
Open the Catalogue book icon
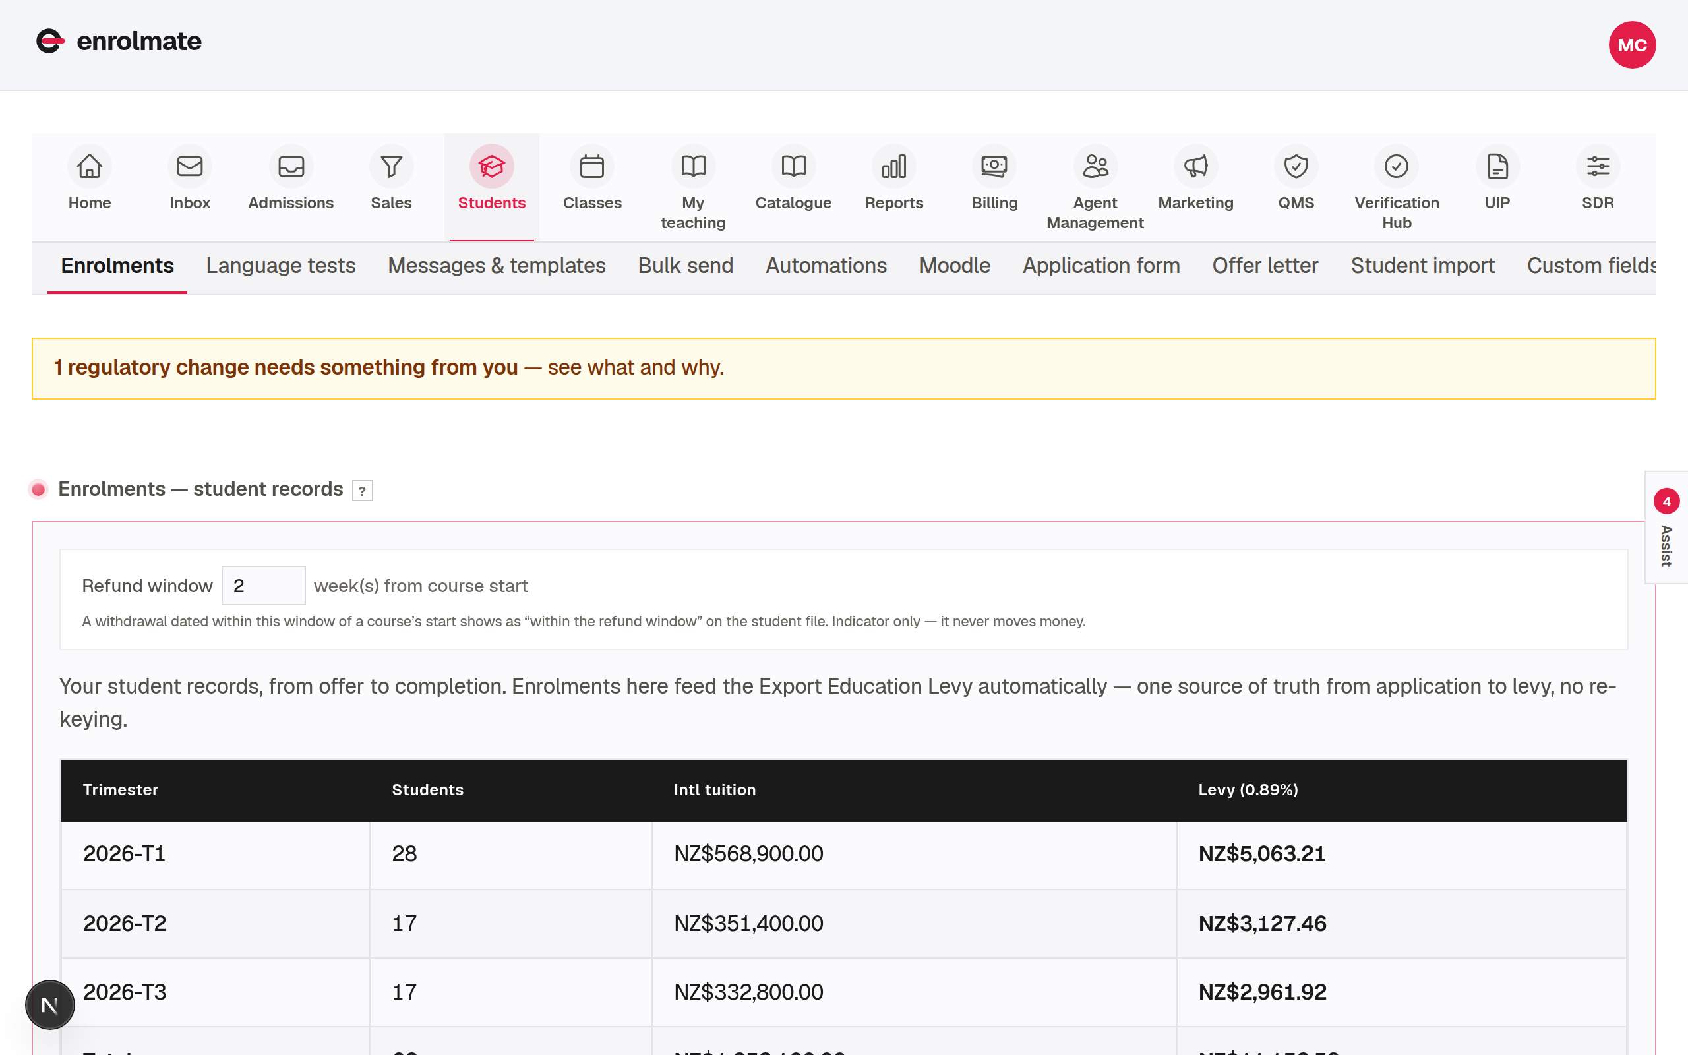(x=794, y=166)
